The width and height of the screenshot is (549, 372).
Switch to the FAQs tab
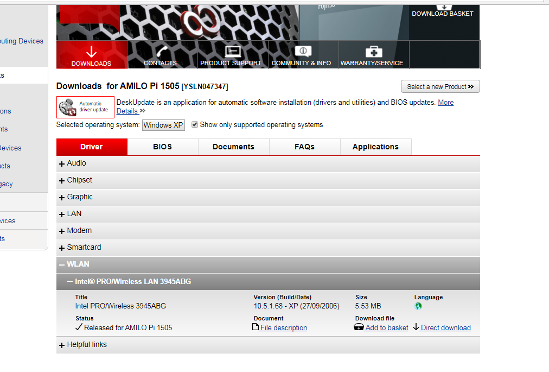[305, 147]
